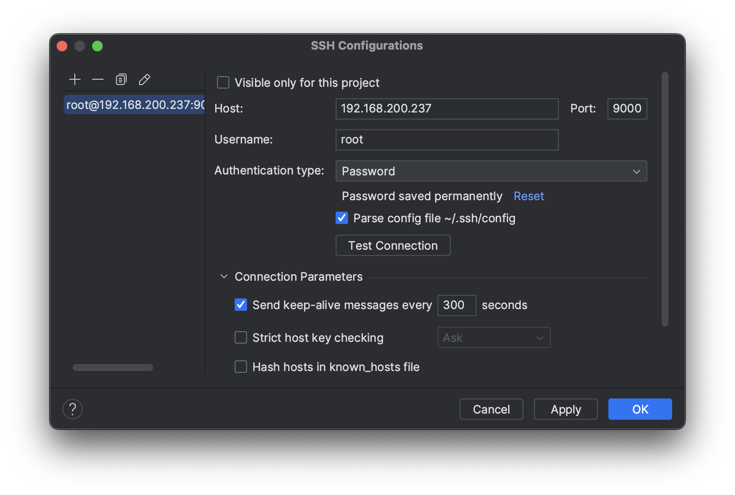Click the Rename pencil icon
735x495 pixels.
(144, 80)
